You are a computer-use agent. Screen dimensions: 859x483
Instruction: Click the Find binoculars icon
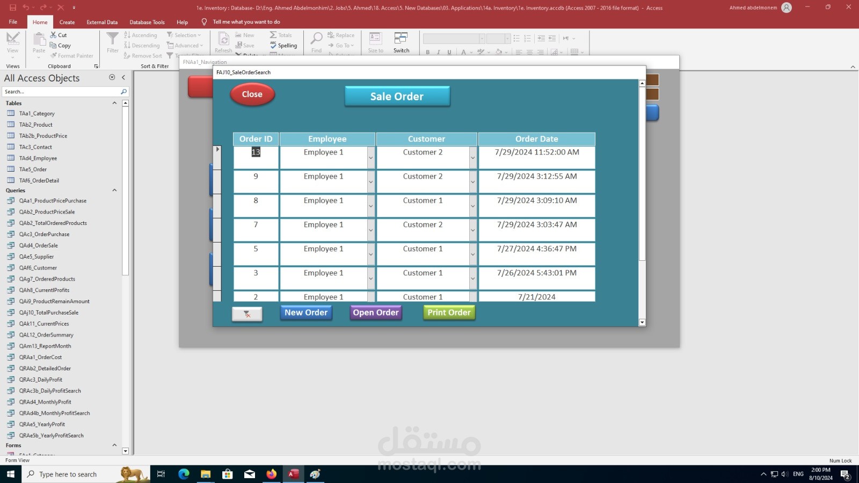[x=316, y=39]
